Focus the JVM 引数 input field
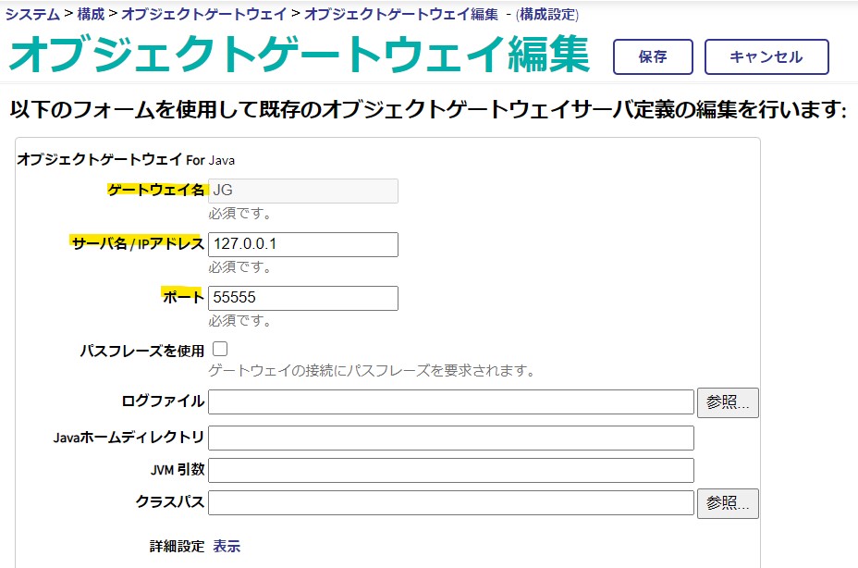The width and height of the screenshot is (858, 568). click(x=451, y=470)
